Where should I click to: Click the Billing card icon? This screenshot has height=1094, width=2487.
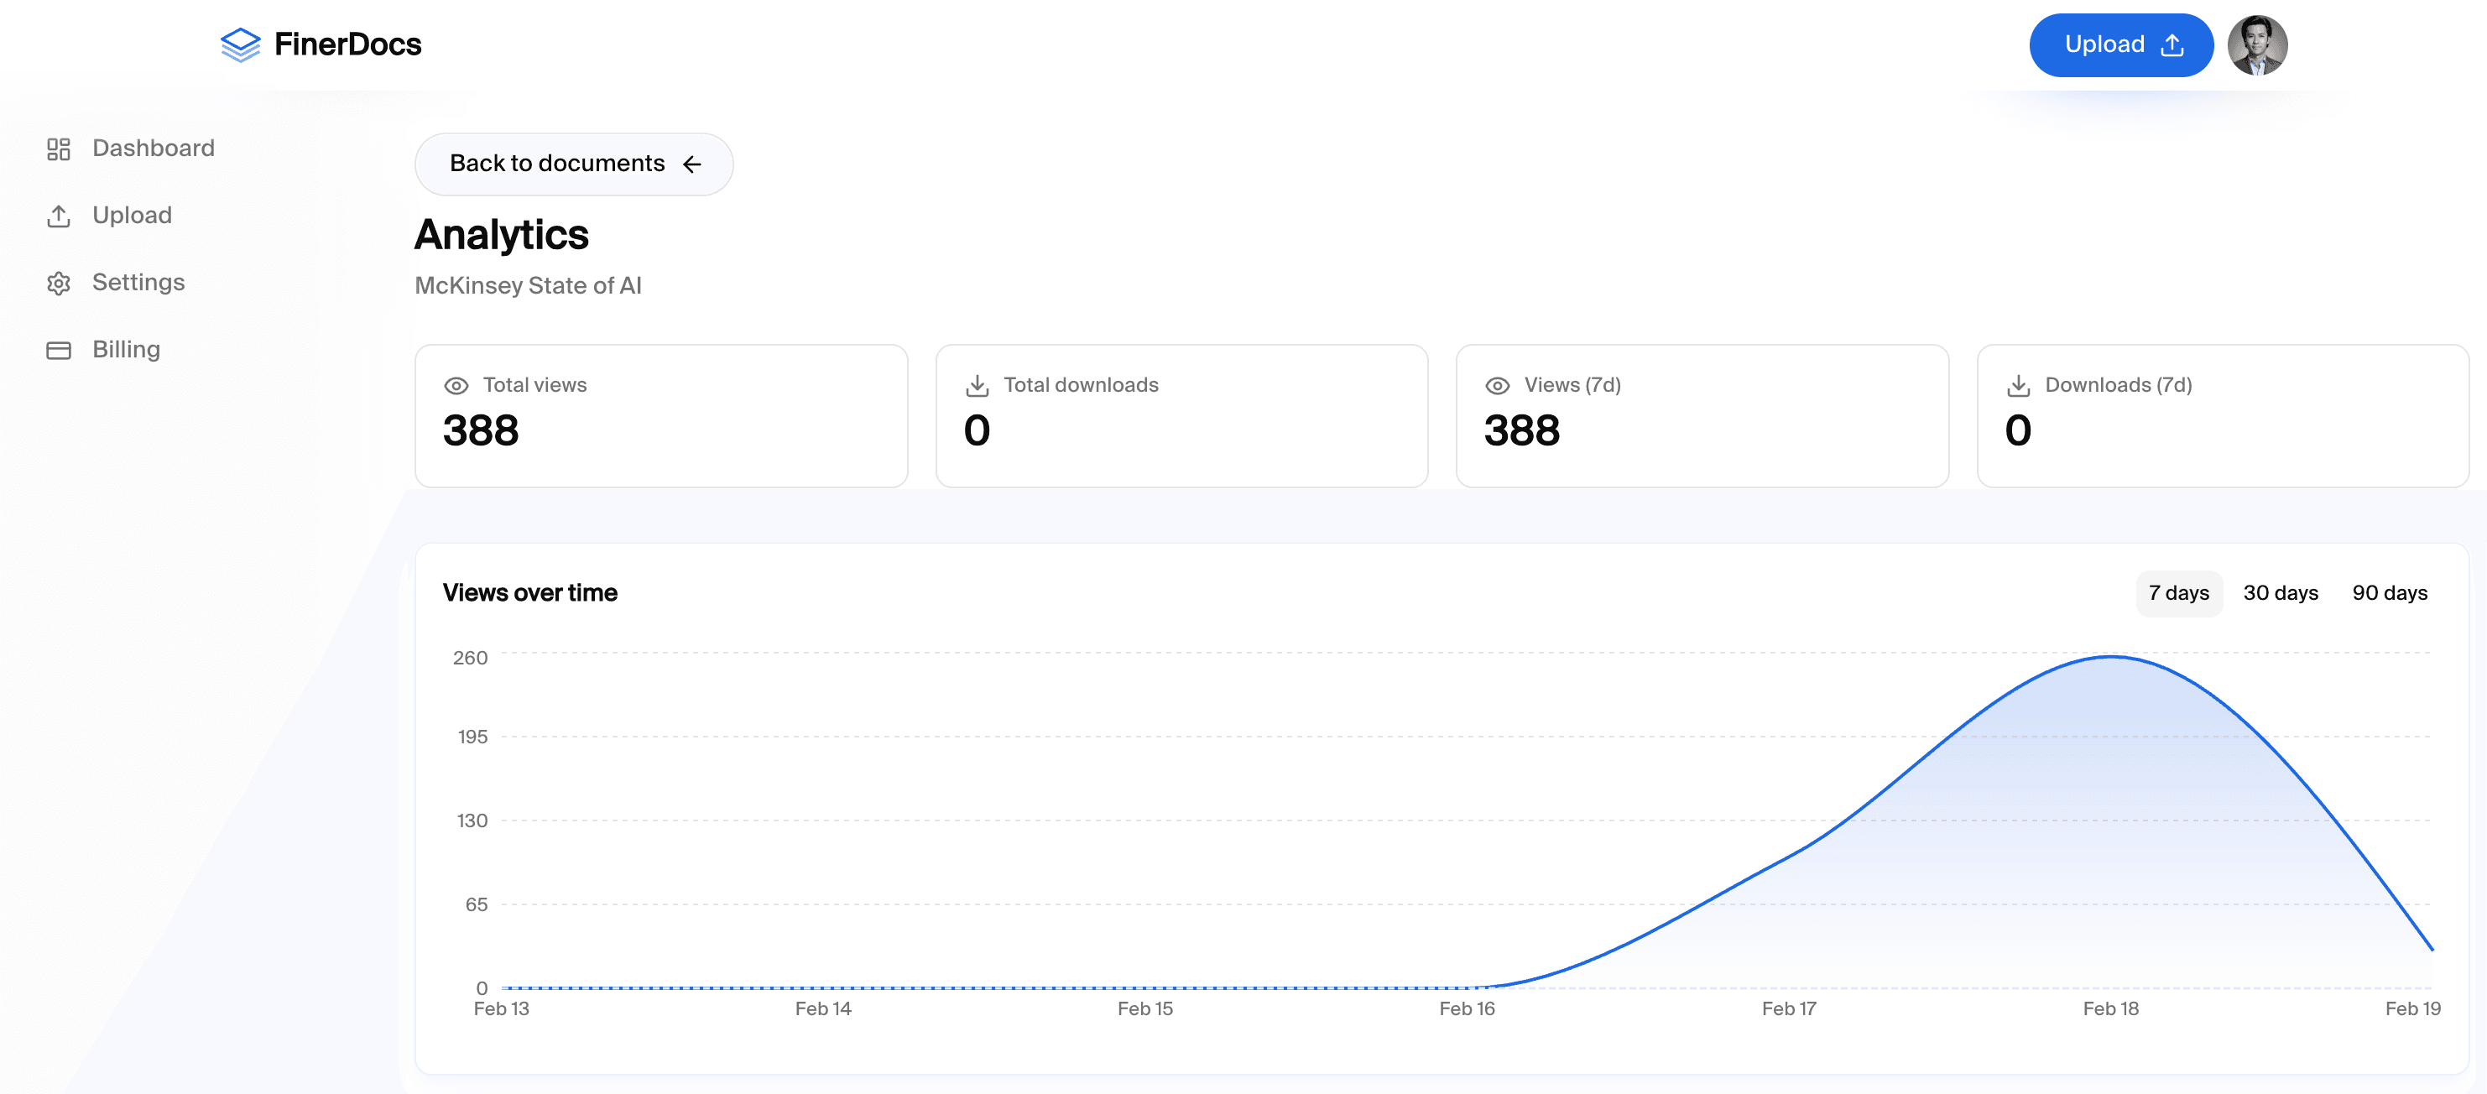[59, 350]
